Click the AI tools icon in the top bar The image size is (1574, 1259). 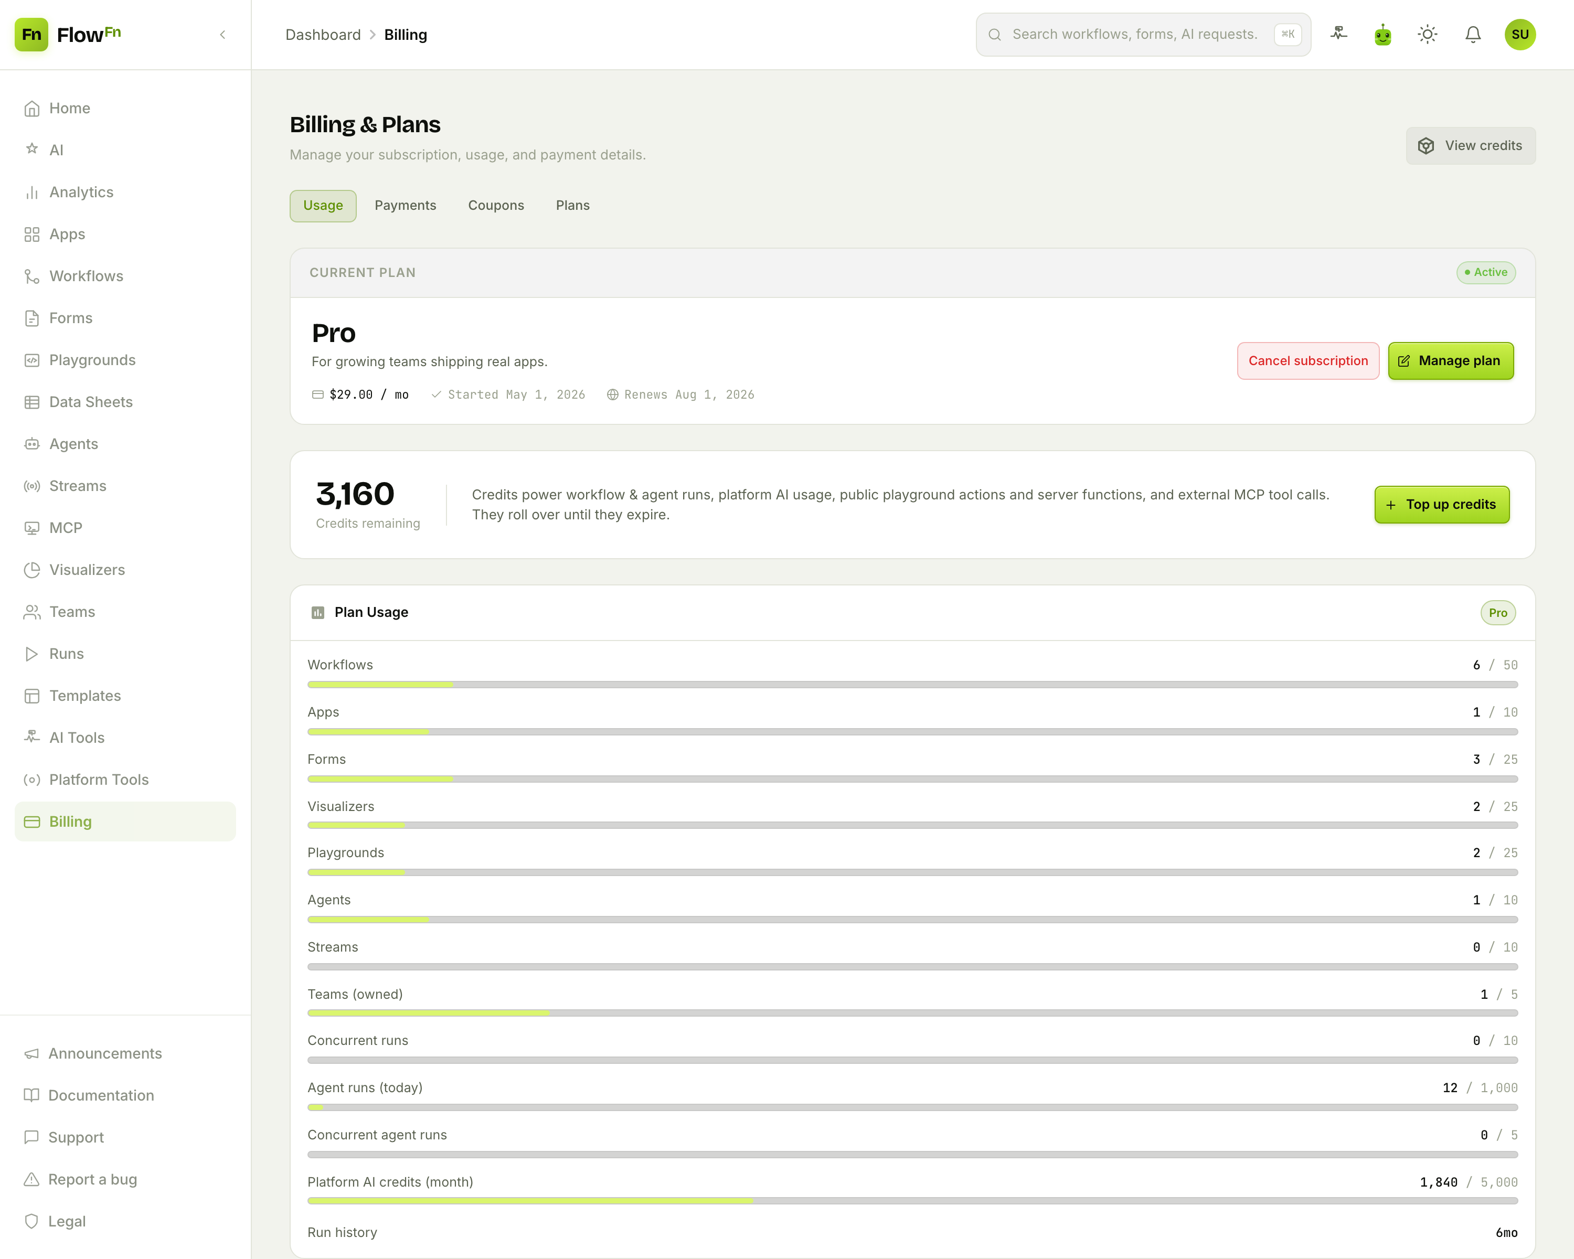tap(1338, 34)
